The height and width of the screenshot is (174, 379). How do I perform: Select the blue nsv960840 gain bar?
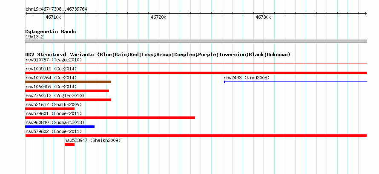tap(60, 127)
